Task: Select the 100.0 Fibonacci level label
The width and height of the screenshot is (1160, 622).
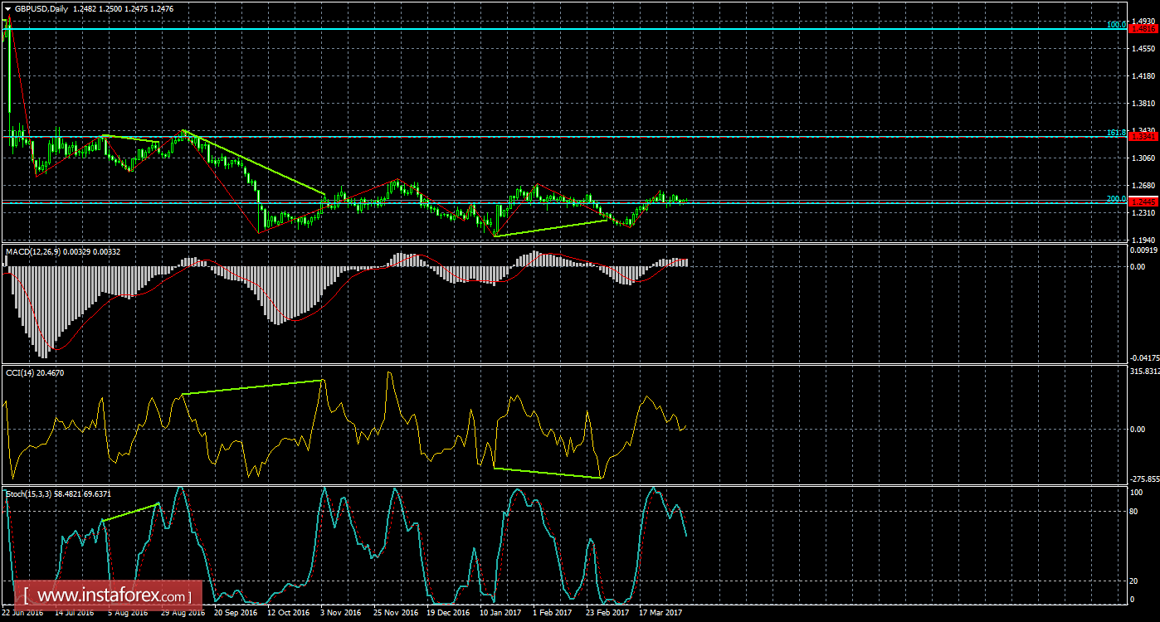Action: point(1118,26)
